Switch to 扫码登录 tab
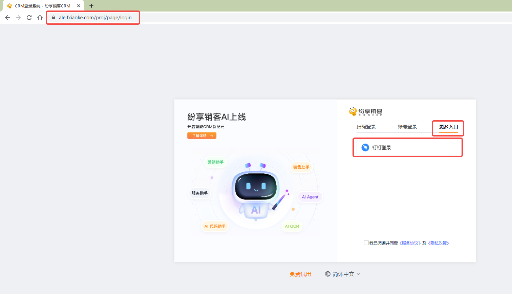512x294 pixels. (x=366, y=127)
